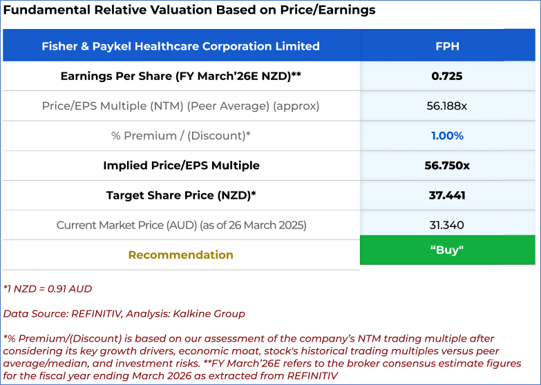Click the 56.750x implied multiple value
Screen dimensions: 541x385
[x=447, y=166]
